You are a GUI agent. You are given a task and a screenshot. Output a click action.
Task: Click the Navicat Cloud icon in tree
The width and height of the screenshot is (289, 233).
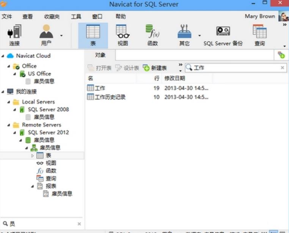point(10,56)
